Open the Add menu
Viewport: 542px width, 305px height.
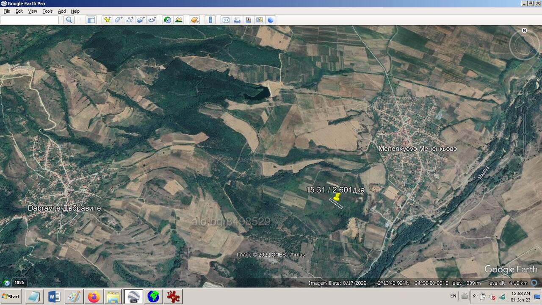[x=62, y=11]
